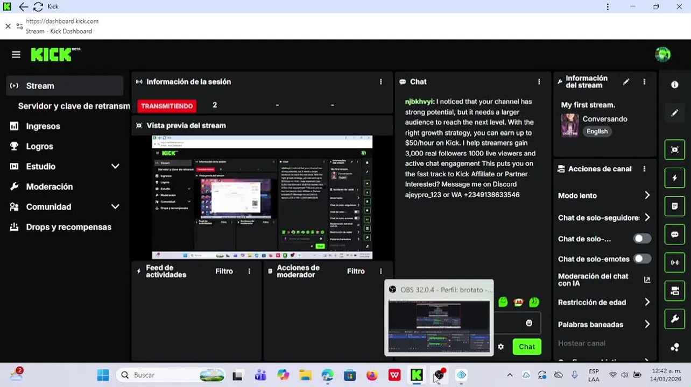This screenshot has width=691, height=387.
Task: Open the profile avatar menu
Action: click(x=662, y=54)
